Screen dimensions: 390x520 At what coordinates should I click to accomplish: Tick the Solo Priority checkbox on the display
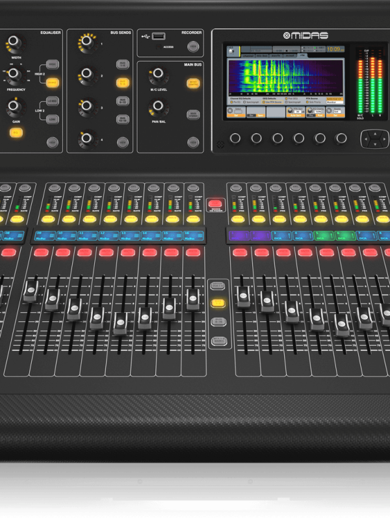point(307,102)
